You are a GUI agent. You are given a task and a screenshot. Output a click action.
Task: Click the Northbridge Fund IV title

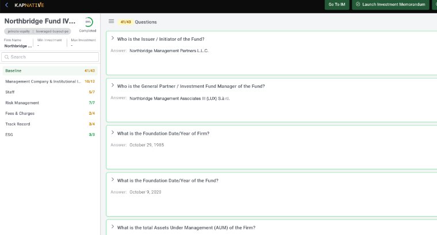point(40,21)
